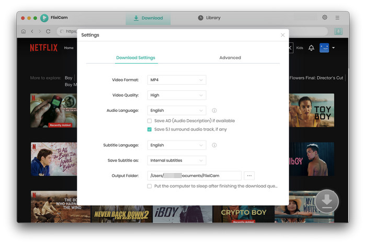Open Netflix Kids link
The height and width of the screenshot is (245, 366).
pyautogui.click(x=300, y=48)
